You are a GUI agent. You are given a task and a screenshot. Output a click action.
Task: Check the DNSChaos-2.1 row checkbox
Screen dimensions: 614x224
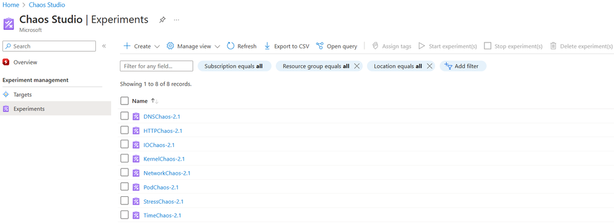tap(125, 116)
